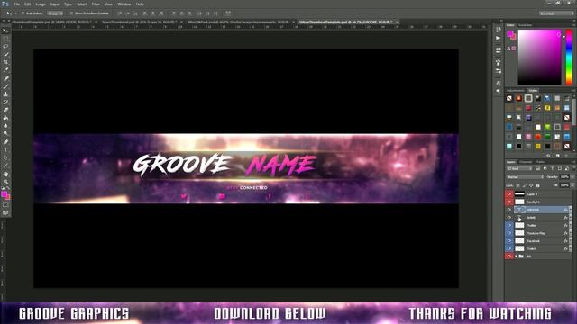Image resolution: width=577 pixels, height=324 pixels.
Task: Adjust the hue slider in Color panel
Action: [x=569, y=58]
